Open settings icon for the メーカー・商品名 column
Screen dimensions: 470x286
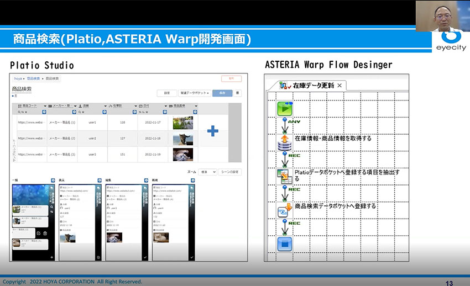coord(74,112)
